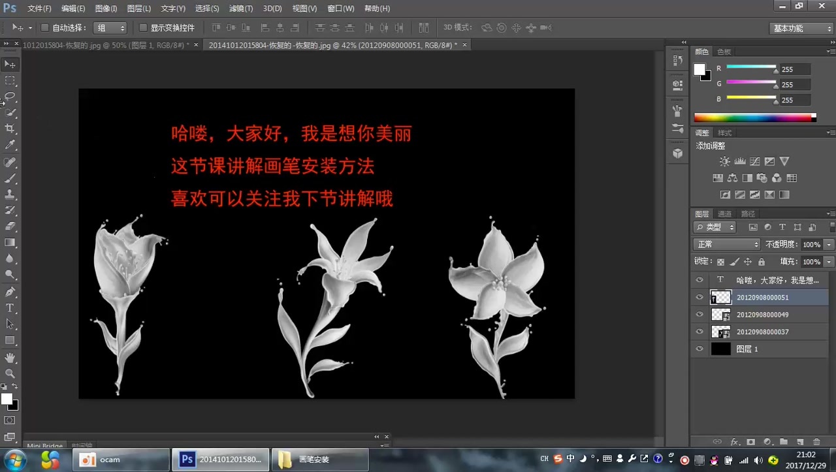Open Layers panel options menu

830,213
